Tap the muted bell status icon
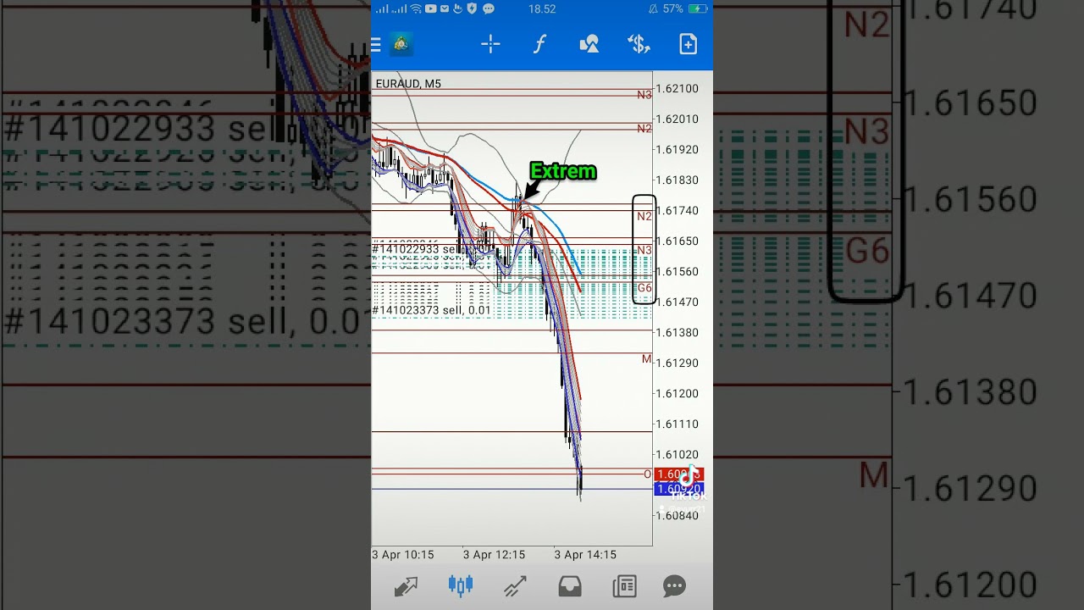Screen dimensions: 1084x610 coord(653,8)
